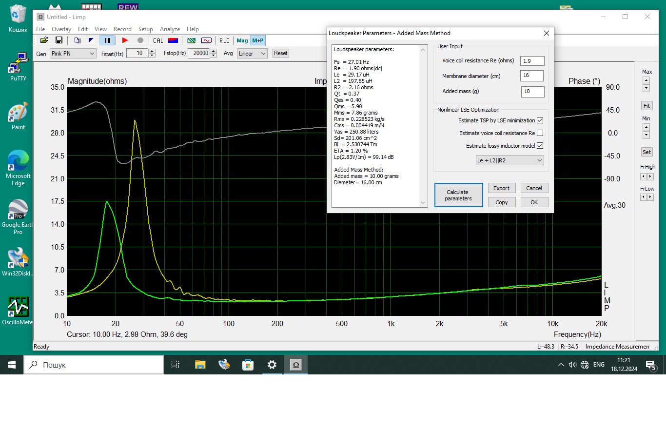
Task: Uncheck Estimate lossy inductor model
Action: (540, 146)
